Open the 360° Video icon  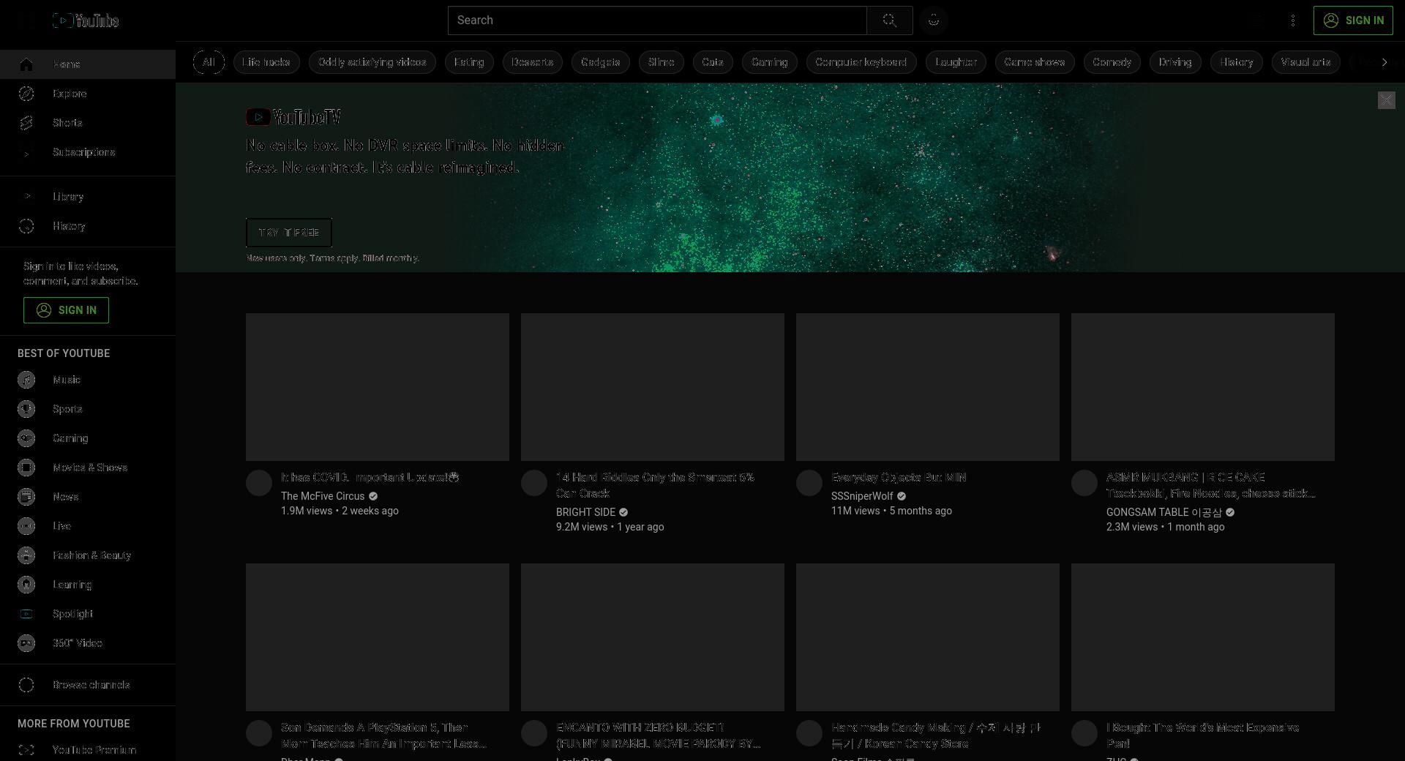[x=26, y=643]
